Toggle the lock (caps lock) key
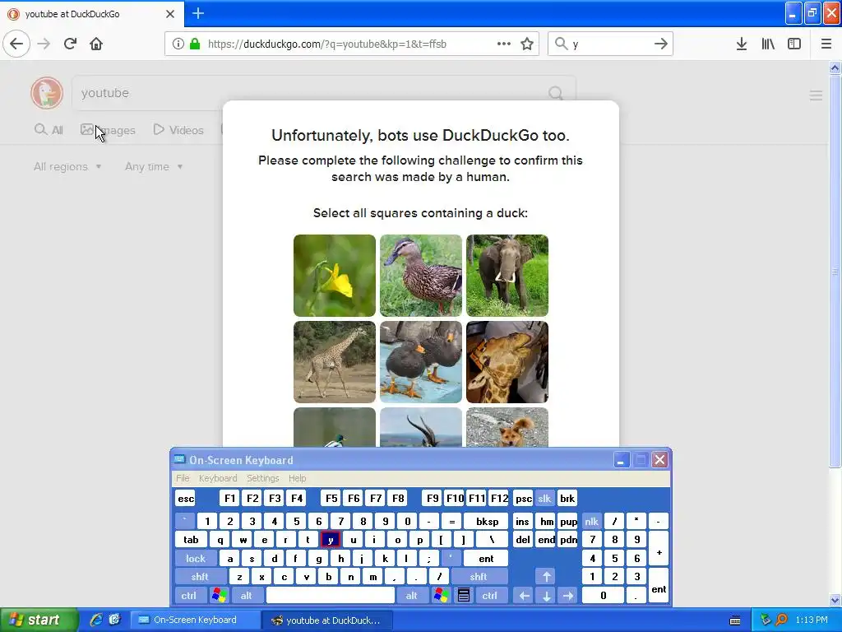842x632 pixels. [x=196, y=559]
